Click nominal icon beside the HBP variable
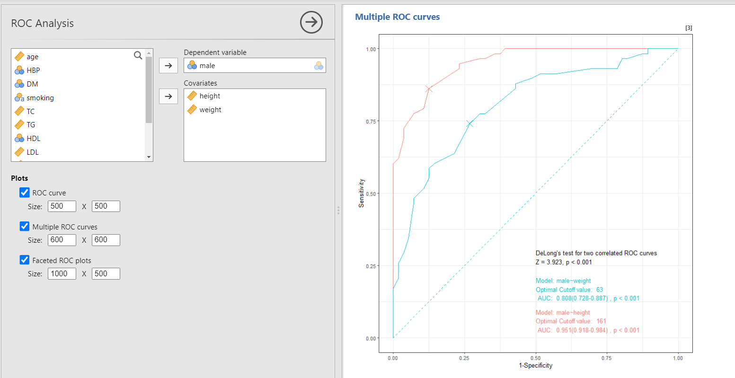 [19, 70]
